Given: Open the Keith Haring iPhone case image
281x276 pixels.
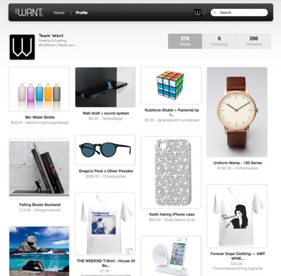Looking at the screenshot, I should coord(171,172).
